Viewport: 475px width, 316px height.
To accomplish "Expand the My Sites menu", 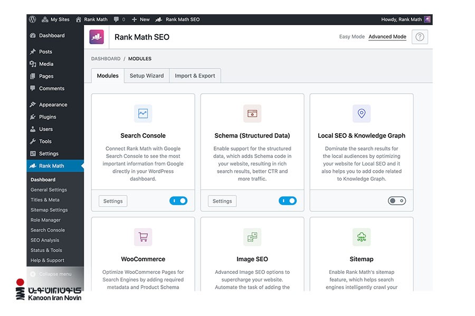I will tap(56, 19).
